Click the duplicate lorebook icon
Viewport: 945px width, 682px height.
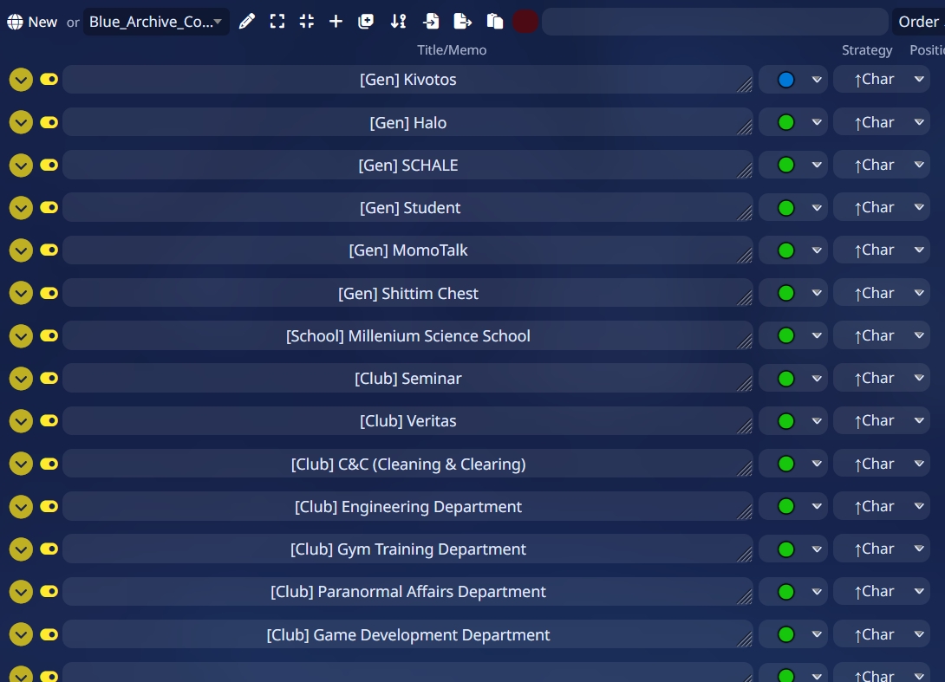click(x=495, y=23)
